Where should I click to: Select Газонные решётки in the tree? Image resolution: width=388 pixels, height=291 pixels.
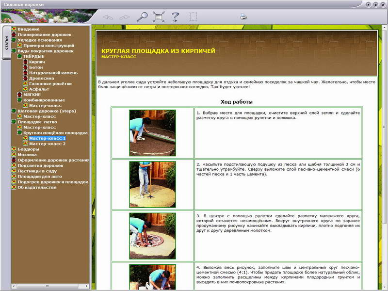[50, 83]
